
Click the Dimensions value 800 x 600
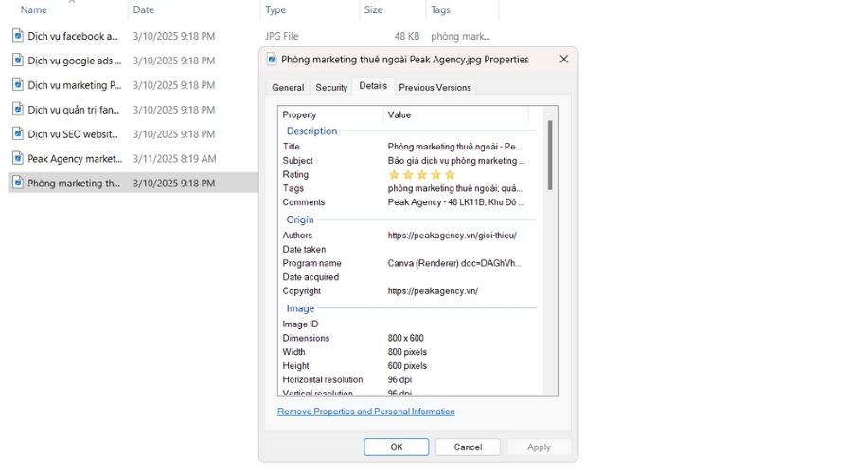(405, 338)
